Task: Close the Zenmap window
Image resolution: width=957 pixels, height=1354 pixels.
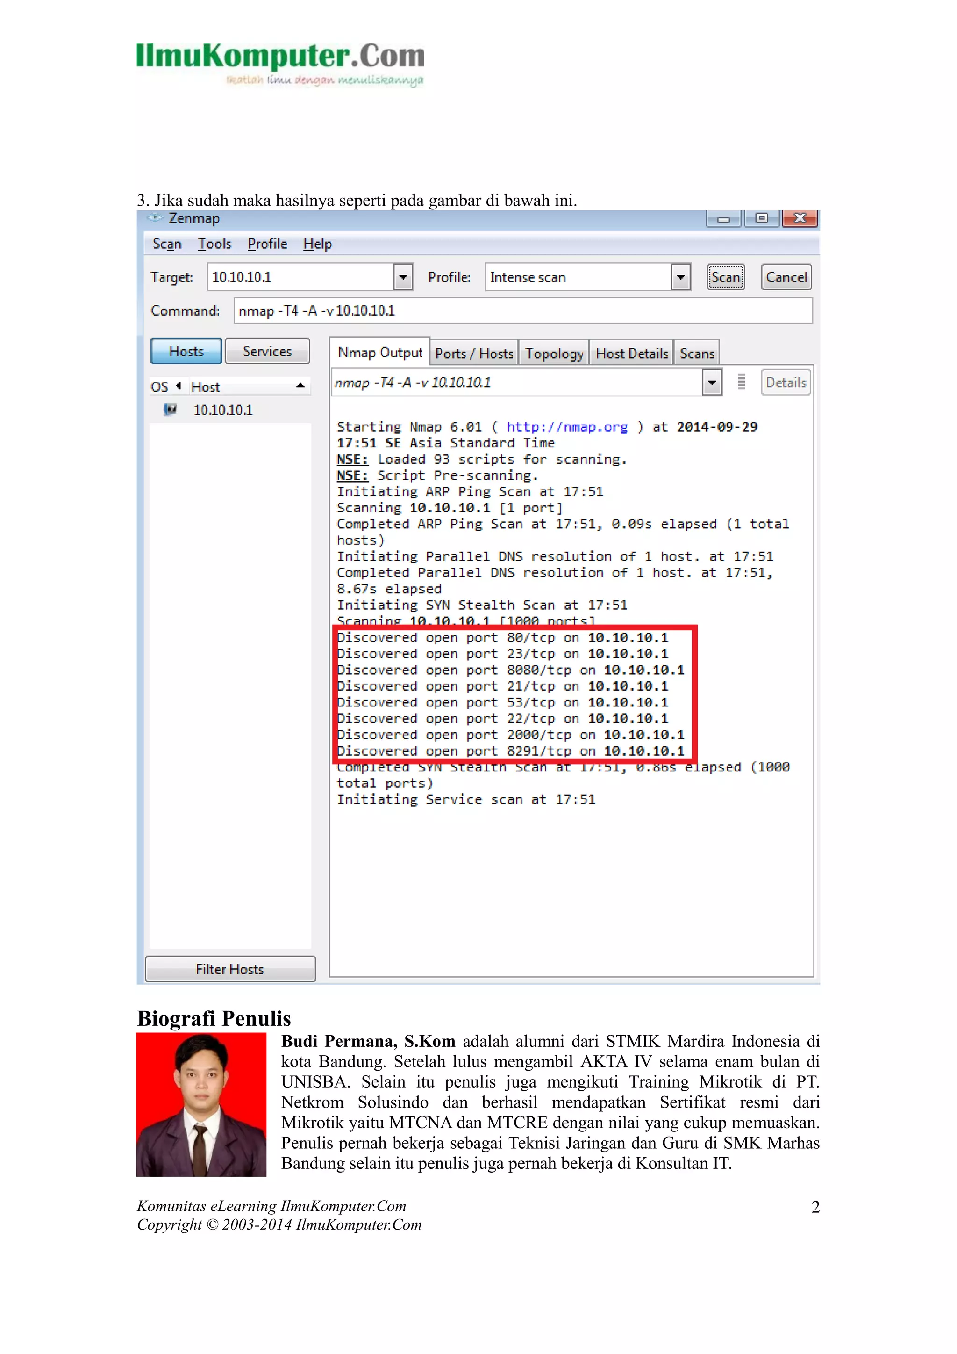Action: [x=800, y=218]
